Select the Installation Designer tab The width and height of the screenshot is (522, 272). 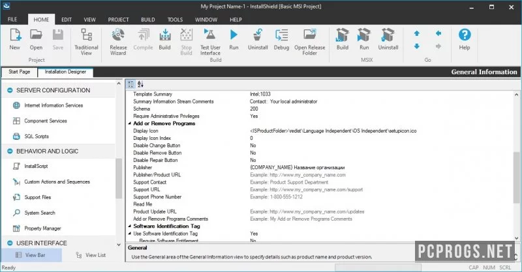point(66,72)
